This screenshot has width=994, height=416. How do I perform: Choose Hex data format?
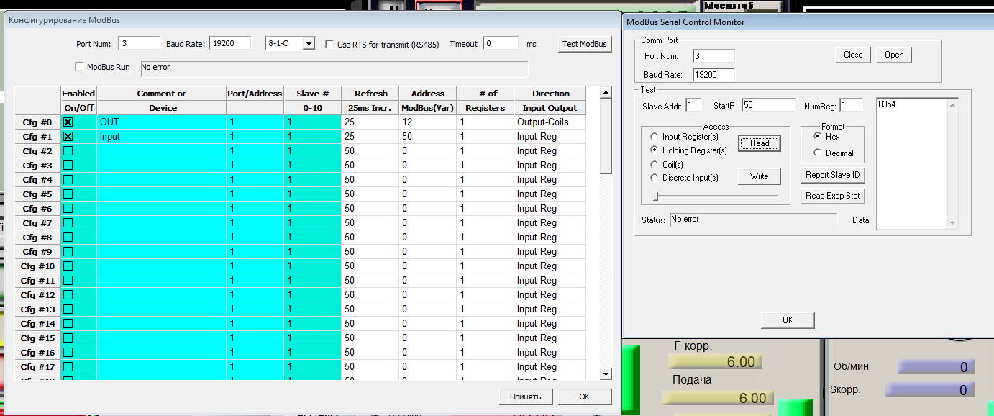817,137
